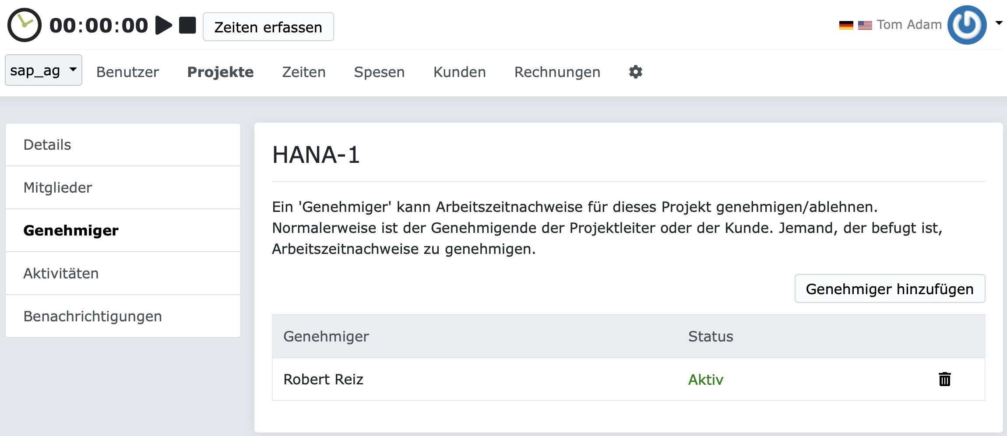Open the settings gear icon
Image resolution: width=1007 pixels, height=436 pixels.
coord(635,72)
